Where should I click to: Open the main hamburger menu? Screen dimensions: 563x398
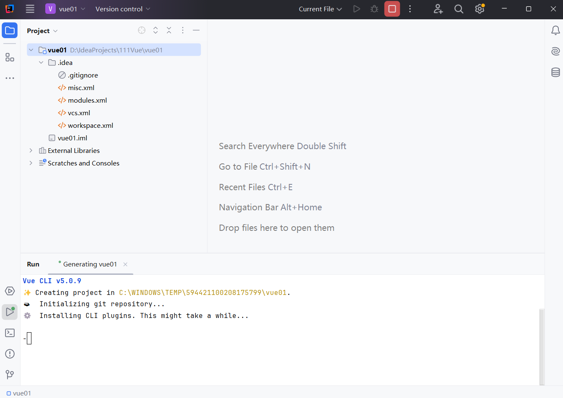(30, 9)
